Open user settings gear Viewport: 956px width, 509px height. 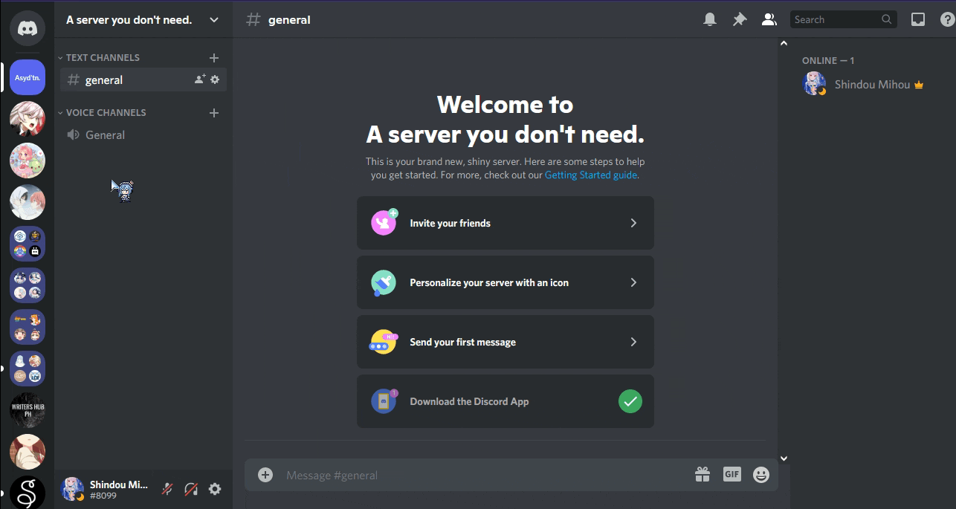tap(214, 489)
